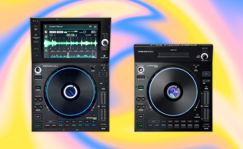Switch to HOT CUE pad mode

60,122
